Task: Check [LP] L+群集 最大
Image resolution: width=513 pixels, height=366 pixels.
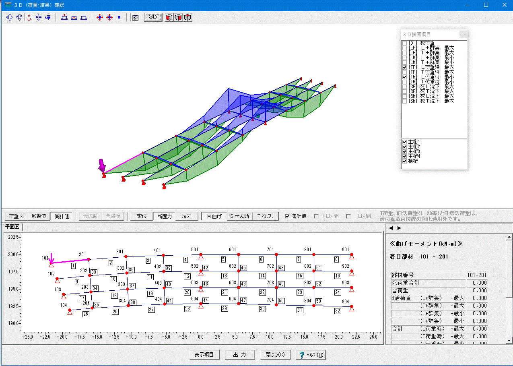Action: pos(404,48)
